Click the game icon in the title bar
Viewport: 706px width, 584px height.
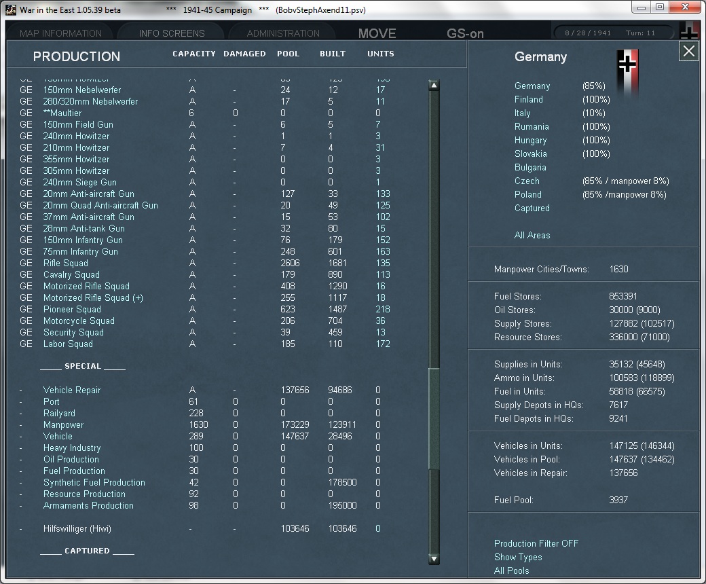click(11, 10)
